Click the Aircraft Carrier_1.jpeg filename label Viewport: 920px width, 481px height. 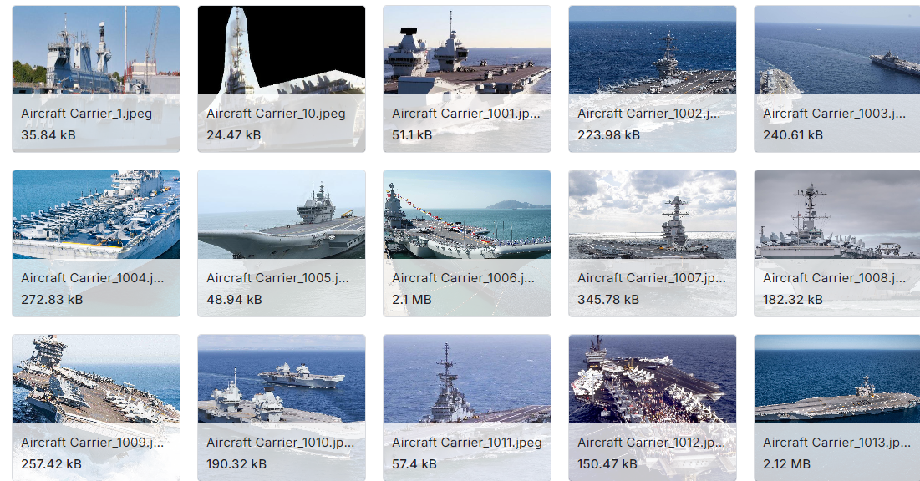tap(86, 114)
